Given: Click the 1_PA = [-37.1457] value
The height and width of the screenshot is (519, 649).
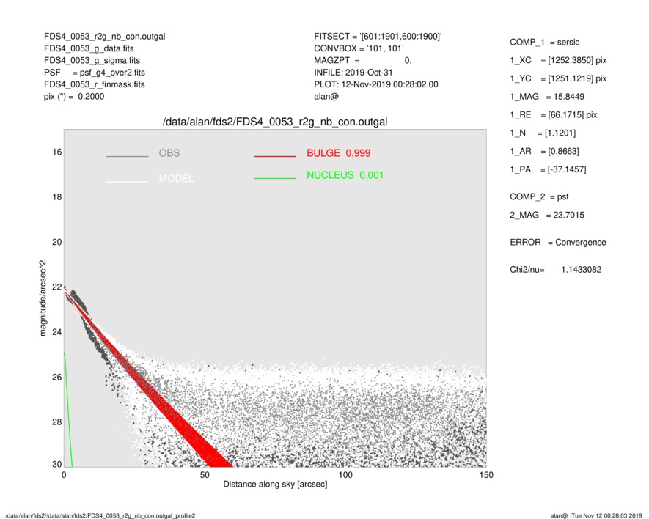Looking at the screenshot, I should (548, 169).
